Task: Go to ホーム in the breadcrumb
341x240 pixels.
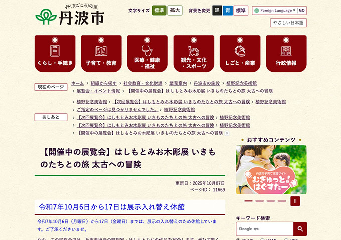Action: (x=77, y=83)
